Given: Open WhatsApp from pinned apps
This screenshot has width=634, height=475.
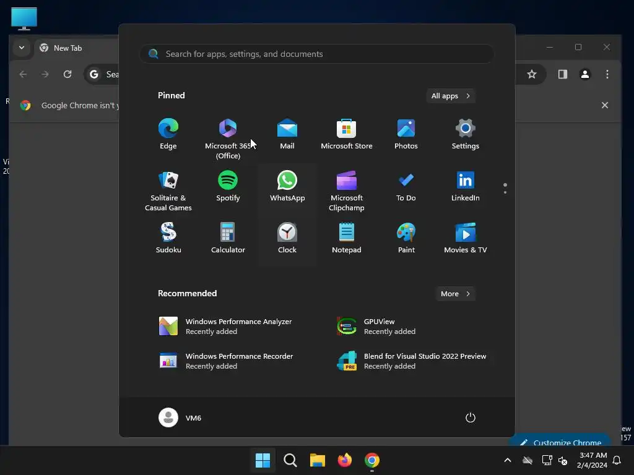Looking at the screenshot, I should pyautogui.click(x=287, y=187).
